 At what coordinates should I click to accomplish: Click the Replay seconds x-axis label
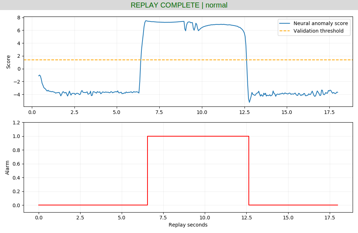(188, 225)
